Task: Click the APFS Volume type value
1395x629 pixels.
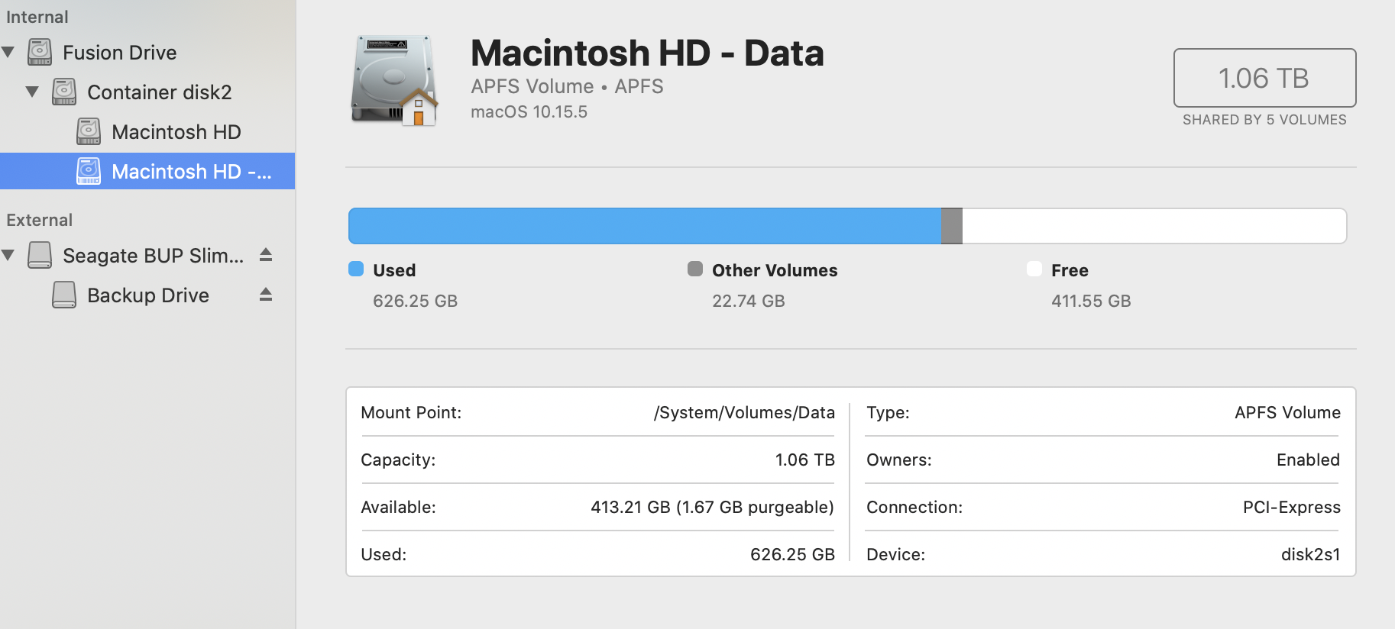Action: (x=1287, y=413)
